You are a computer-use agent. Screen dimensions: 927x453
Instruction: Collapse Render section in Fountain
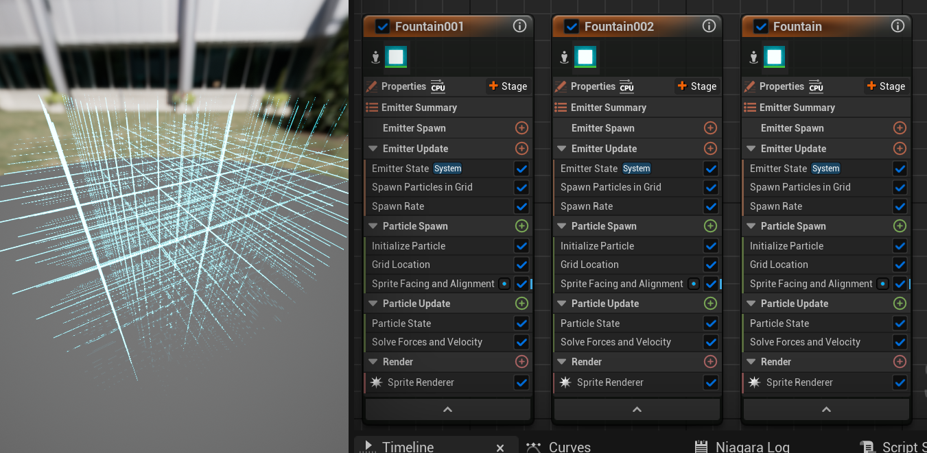click(x=751, y=362)
